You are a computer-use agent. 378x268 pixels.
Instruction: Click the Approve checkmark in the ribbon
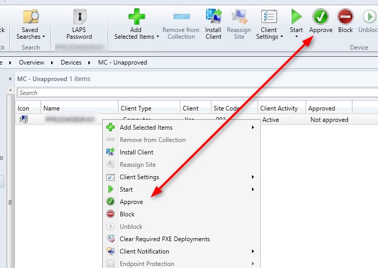(x=321, y=17)
